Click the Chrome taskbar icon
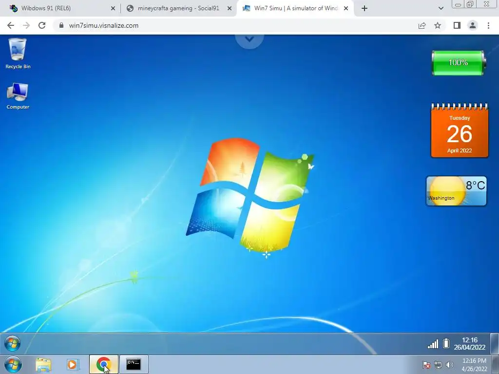 coord(104,364)
